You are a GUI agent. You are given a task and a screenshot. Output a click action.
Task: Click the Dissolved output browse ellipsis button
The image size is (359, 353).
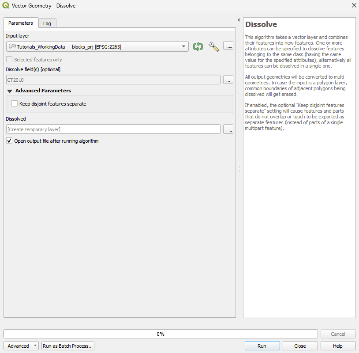[228, 129]
